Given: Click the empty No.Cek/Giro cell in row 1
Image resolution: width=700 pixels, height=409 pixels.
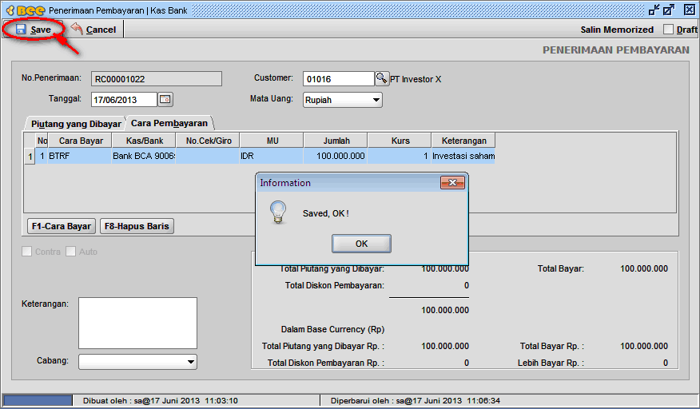Looking at the screenshot, I should (208, 156).
